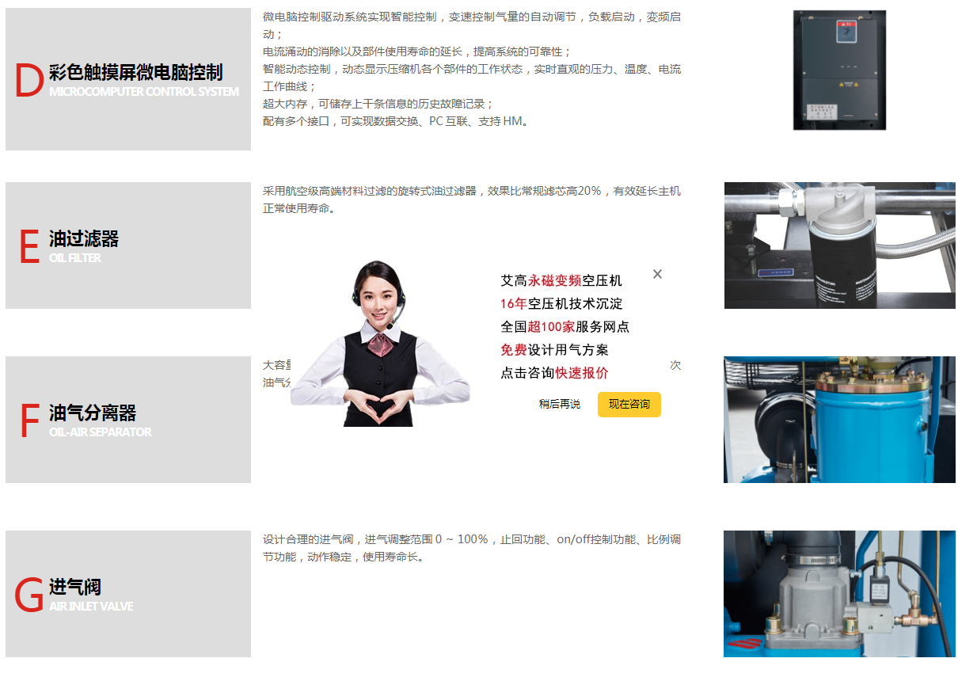958x700 pixels.
Task: Select the red letter E icon
Action: [29, 247]
